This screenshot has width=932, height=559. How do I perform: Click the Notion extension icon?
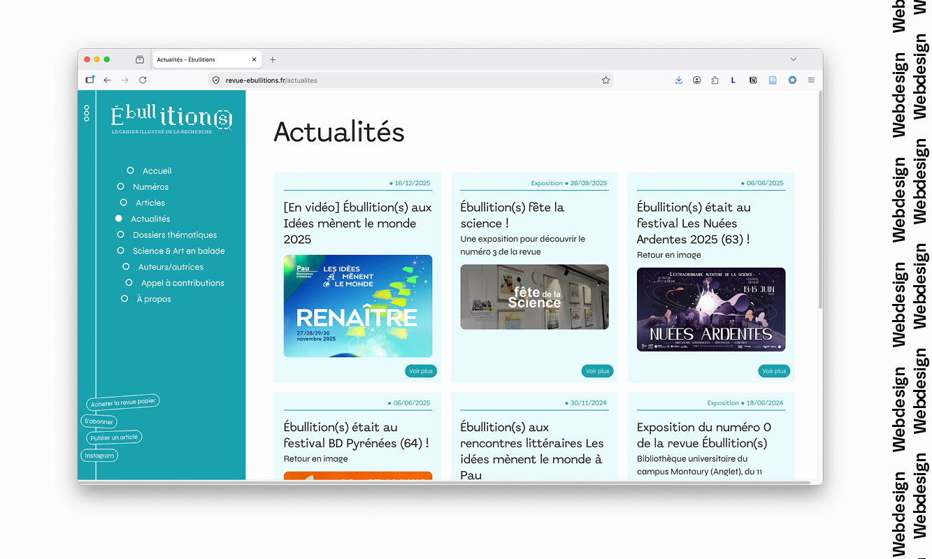(753, 80)
